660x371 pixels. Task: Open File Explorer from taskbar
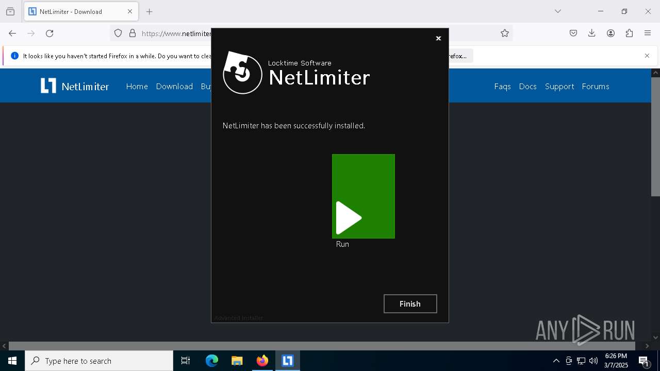(237, 361)
